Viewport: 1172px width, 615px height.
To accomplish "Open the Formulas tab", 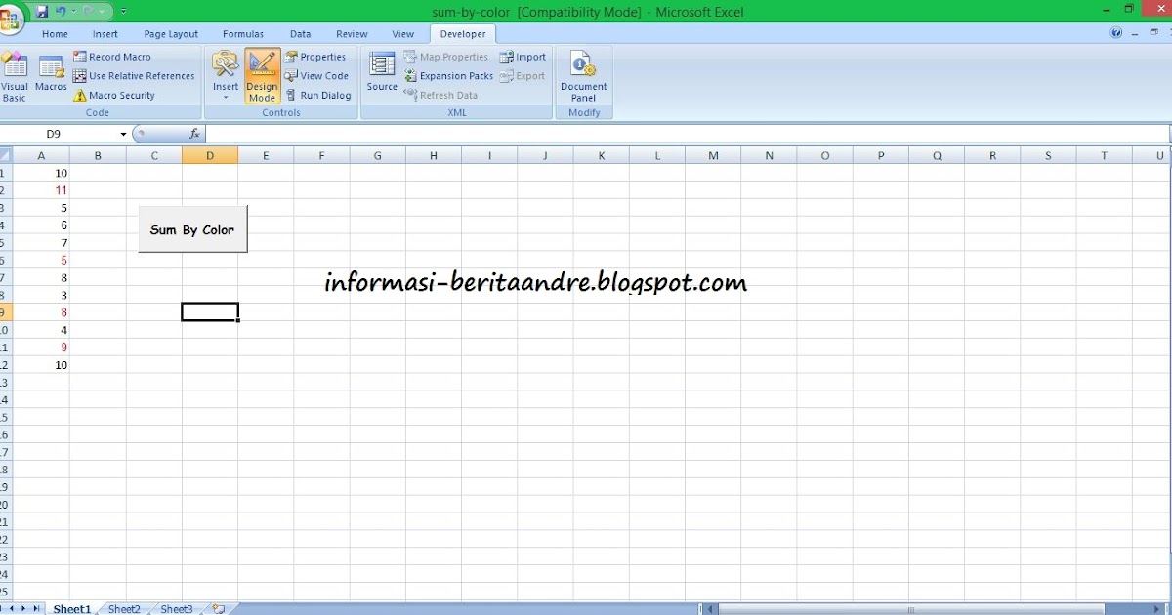I will (243, 34).
